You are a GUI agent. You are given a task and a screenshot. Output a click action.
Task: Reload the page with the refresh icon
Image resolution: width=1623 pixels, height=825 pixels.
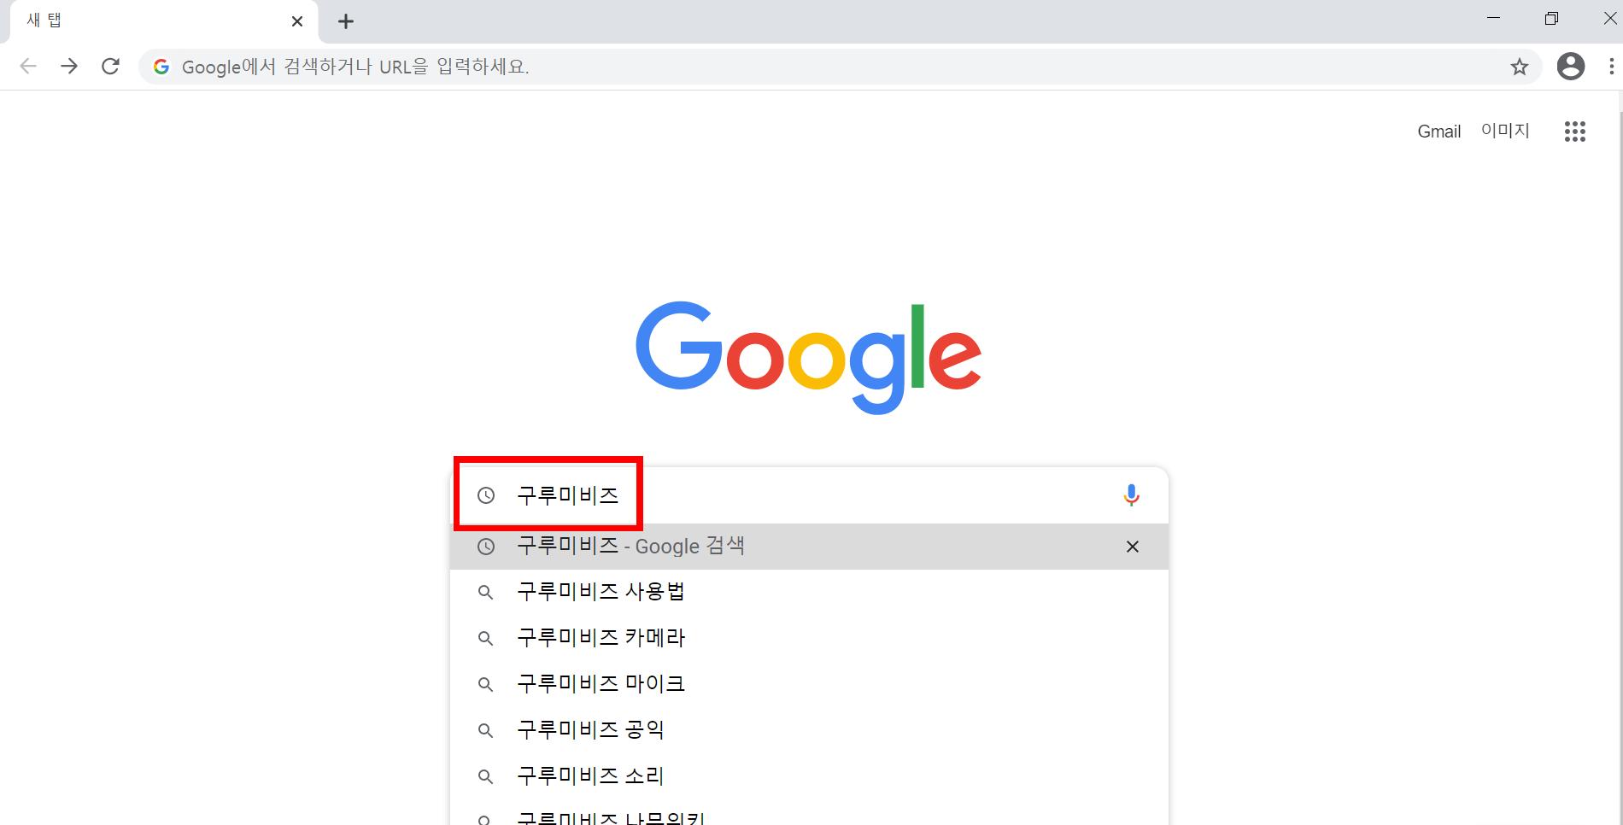pos(110,67)
